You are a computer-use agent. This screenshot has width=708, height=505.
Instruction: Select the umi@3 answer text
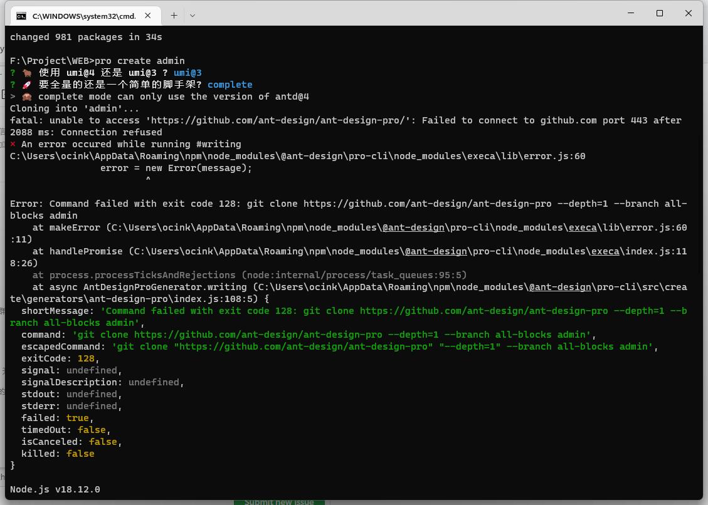[x=188, y=73]
